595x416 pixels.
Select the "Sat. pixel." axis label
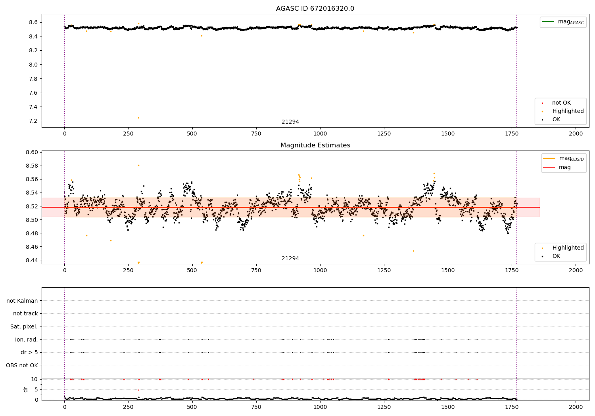[x=24, y=326]
